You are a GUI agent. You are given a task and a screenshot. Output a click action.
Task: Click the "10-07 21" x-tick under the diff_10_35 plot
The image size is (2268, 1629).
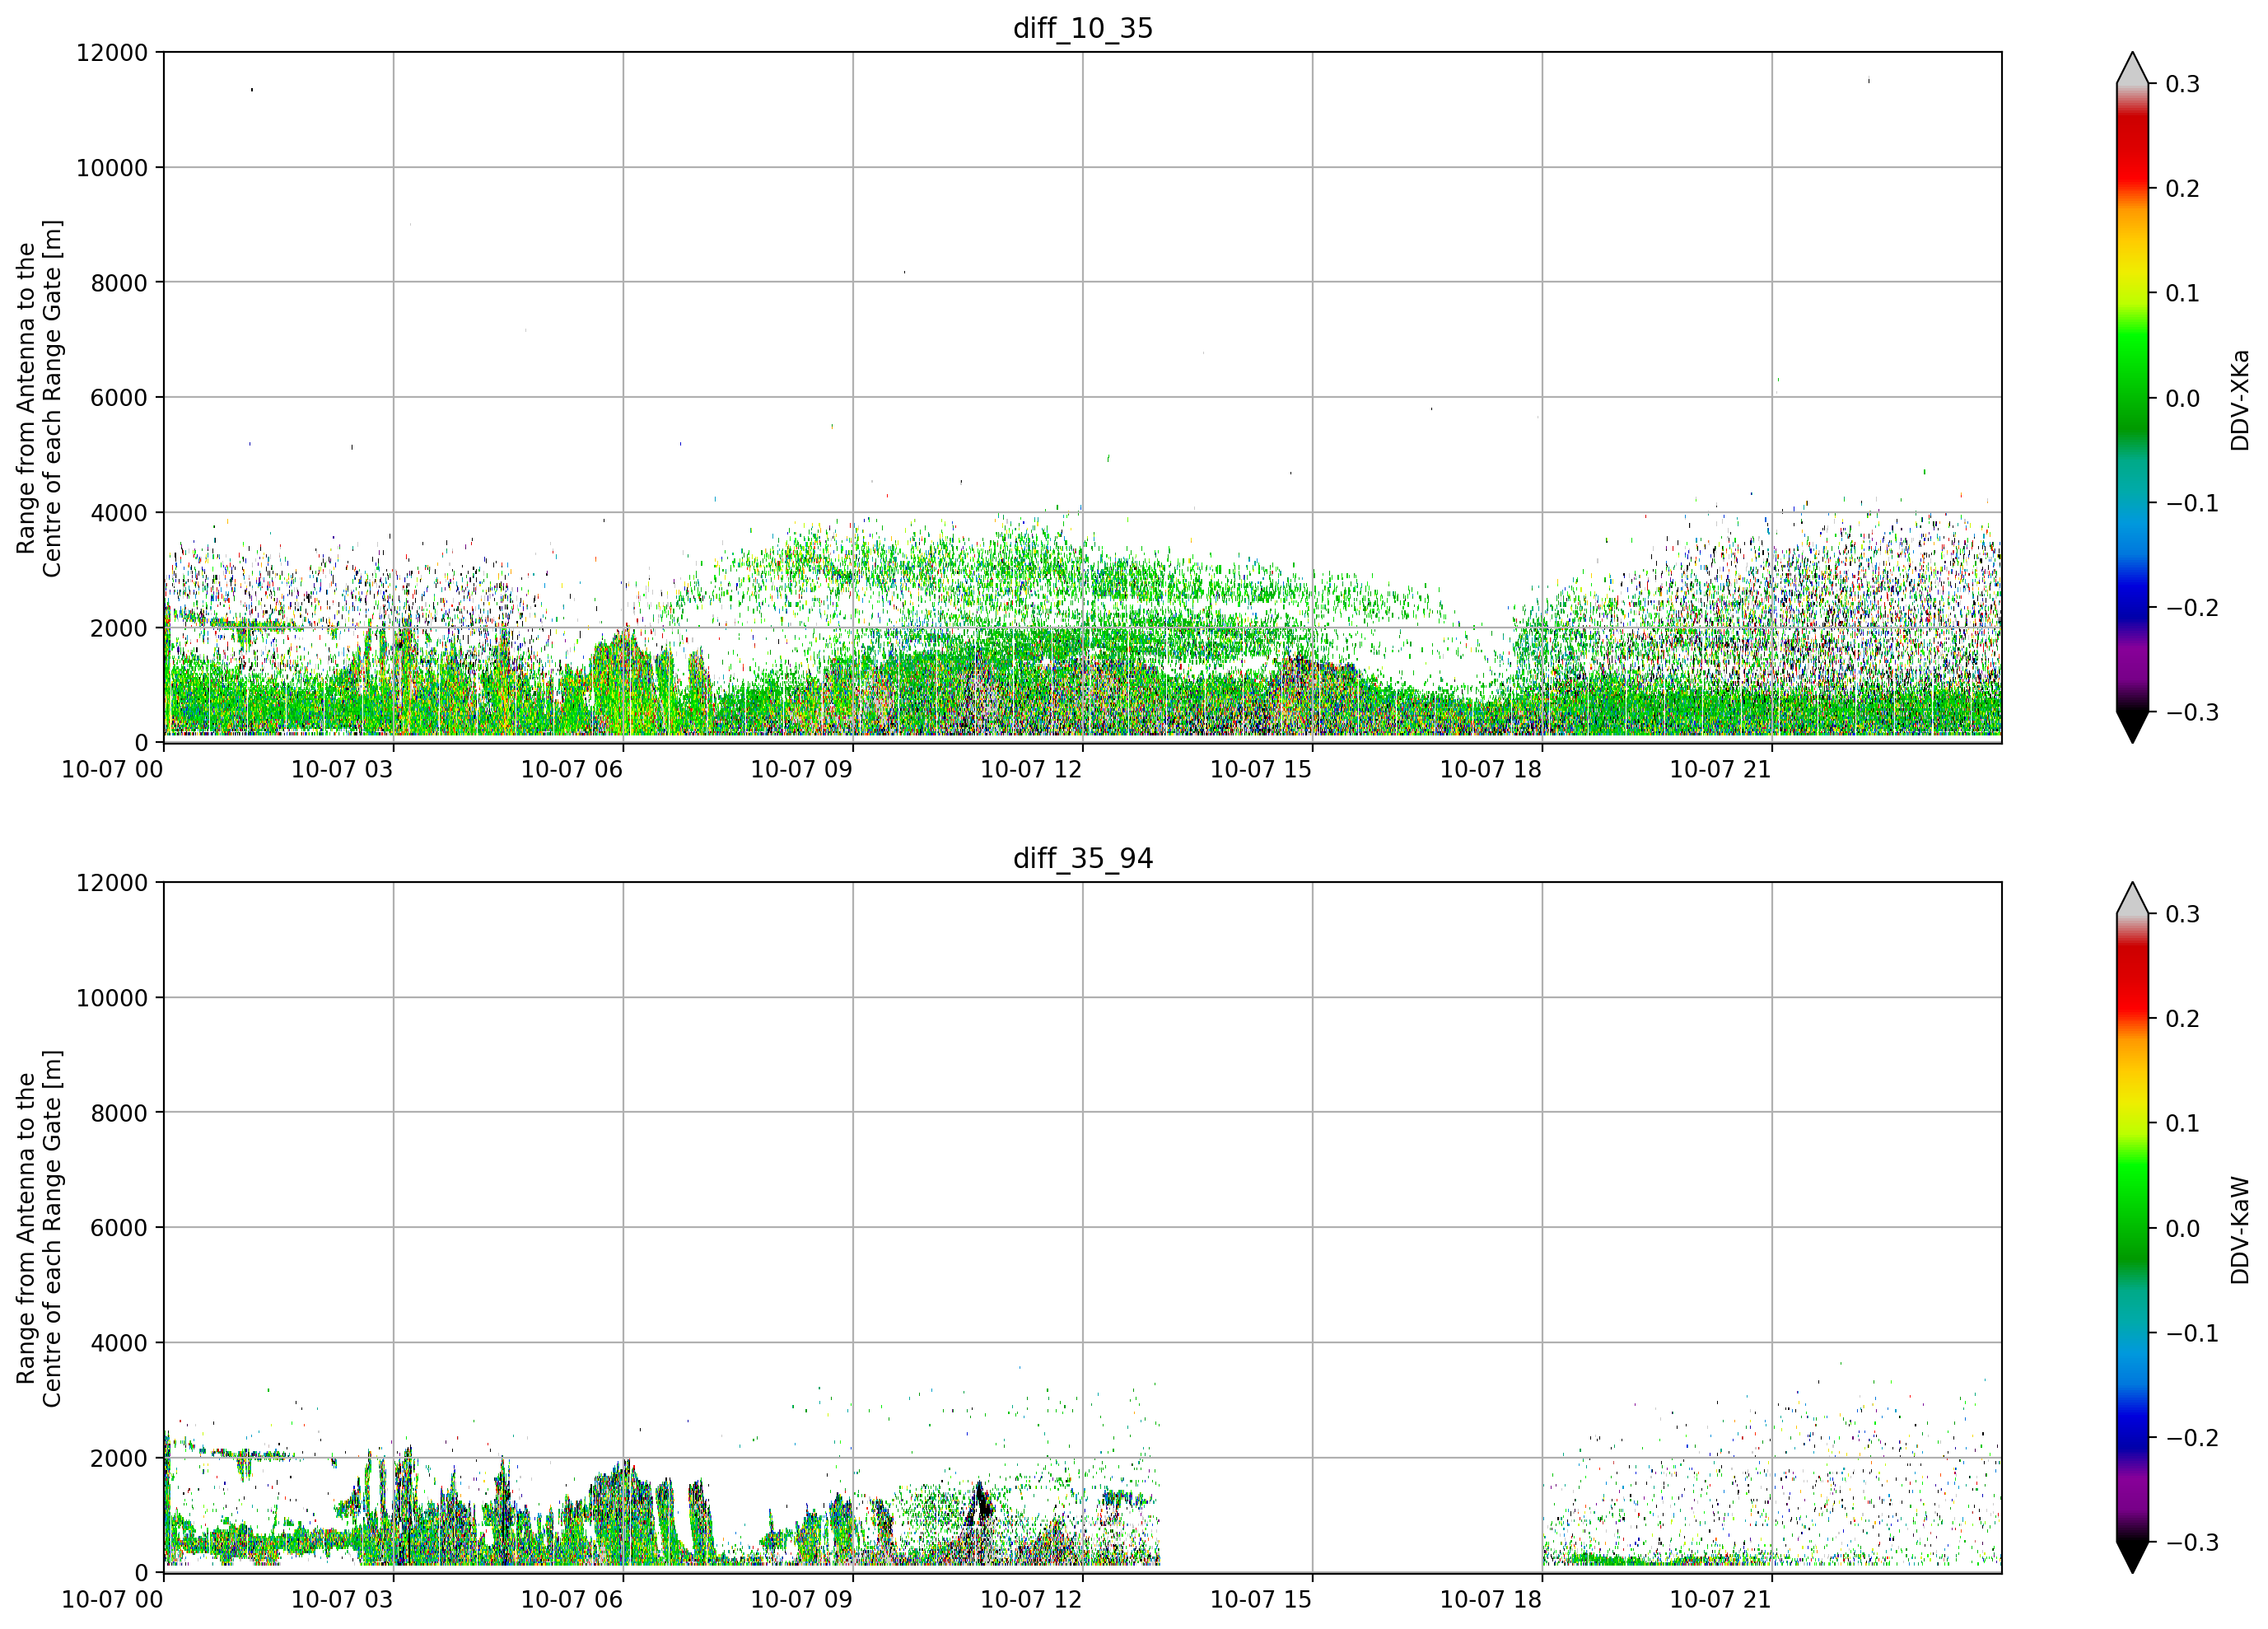[1721, 769]
